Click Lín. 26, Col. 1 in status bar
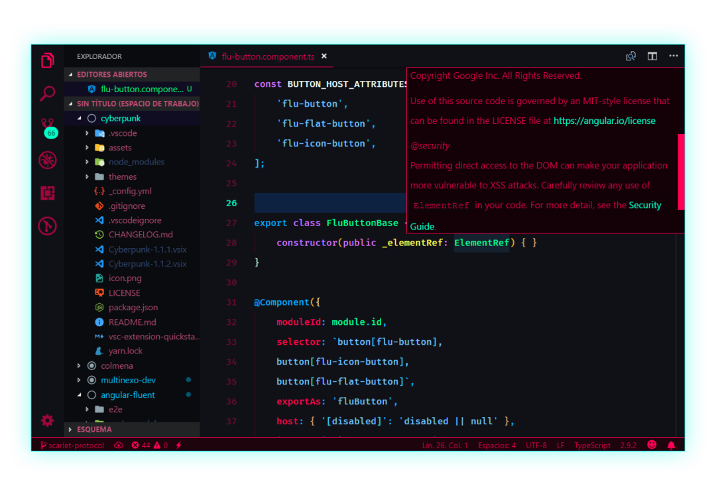 point(445,446)
